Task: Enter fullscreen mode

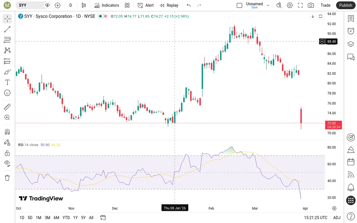Action: (x=300, y=5)
